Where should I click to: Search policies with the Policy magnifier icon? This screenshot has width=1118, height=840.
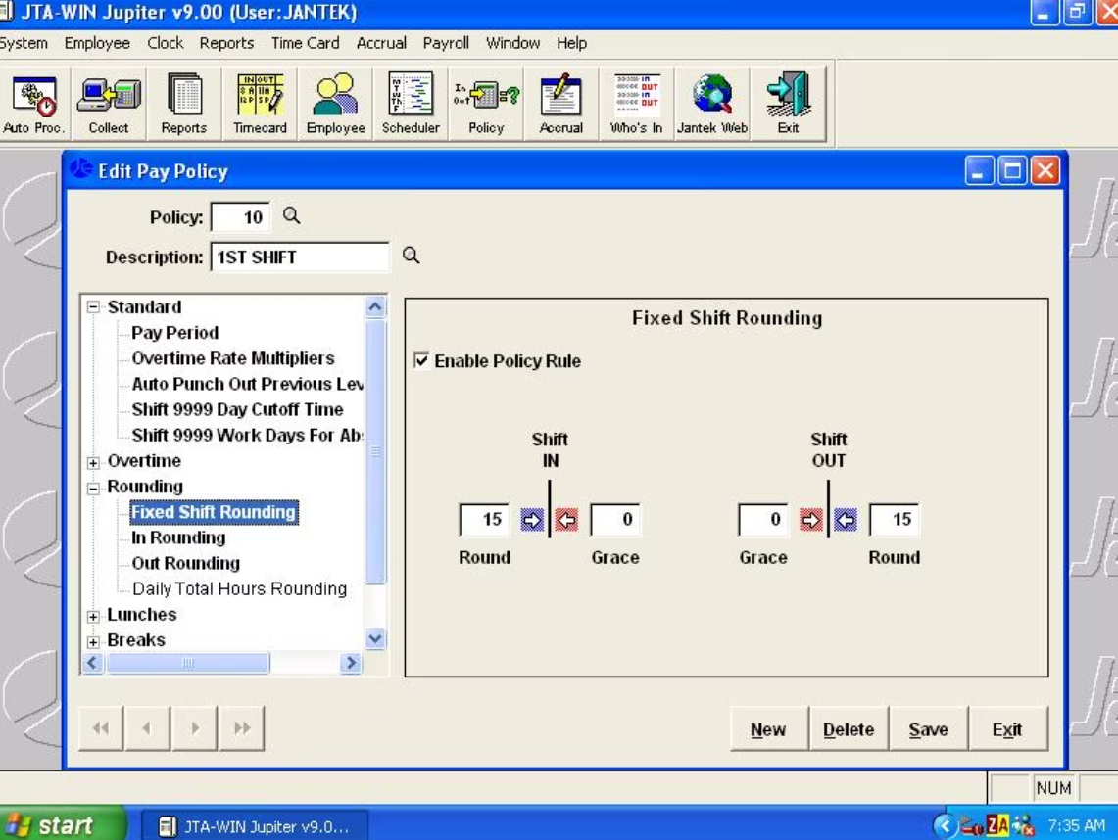pyautogui.click(x=292, y=215)
